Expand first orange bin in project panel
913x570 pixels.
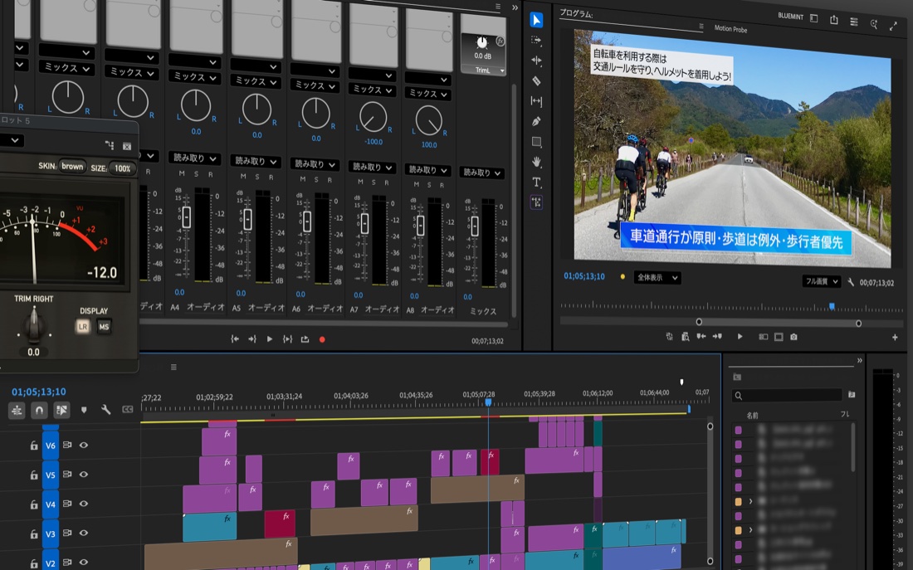pyautogui.click(x=750, y=501)
